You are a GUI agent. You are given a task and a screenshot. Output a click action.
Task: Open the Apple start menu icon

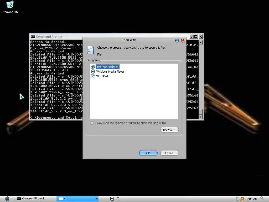(7, 199)
